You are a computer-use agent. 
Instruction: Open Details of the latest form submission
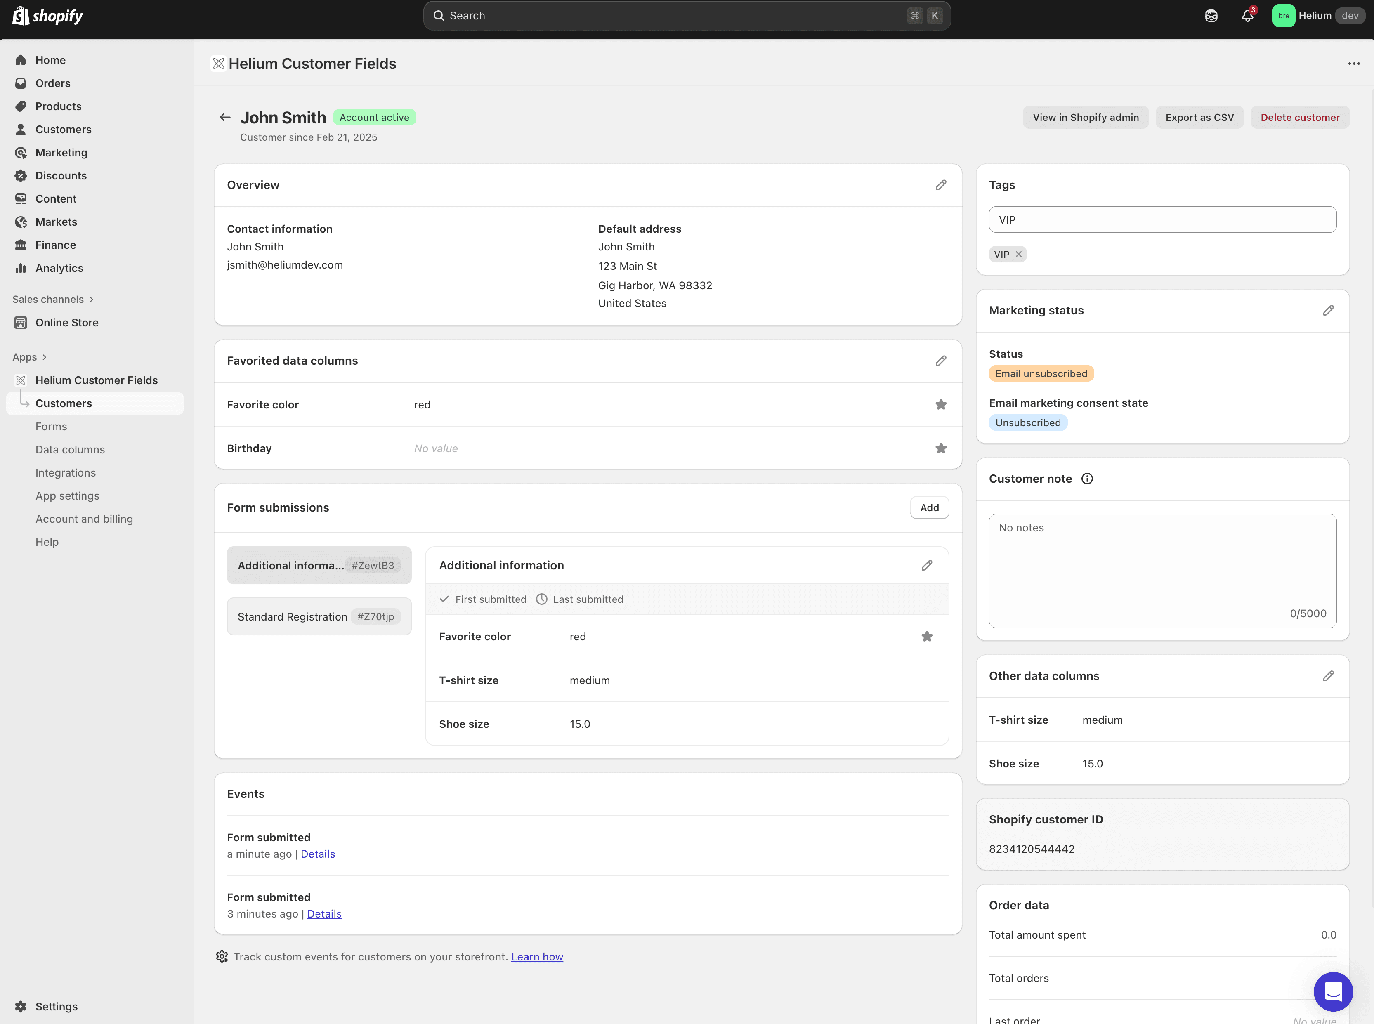[317, 854]
